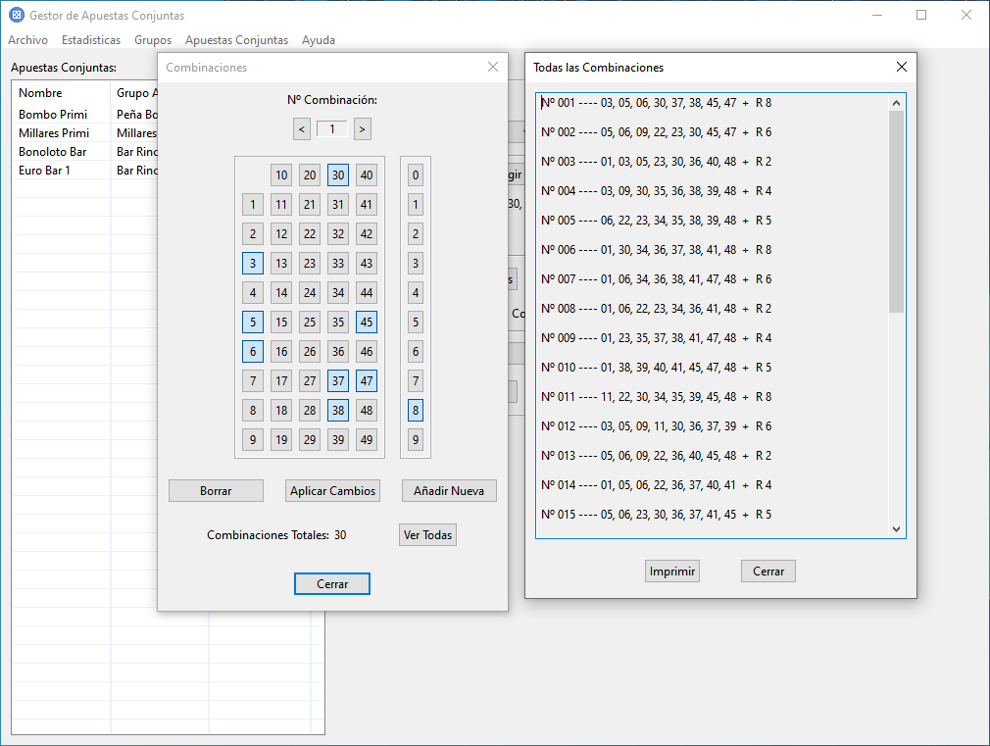The height and width of the screenshot is (746, 990).
Task: Click the combinations list scrollbar thumb
Action: coord(897,212)
